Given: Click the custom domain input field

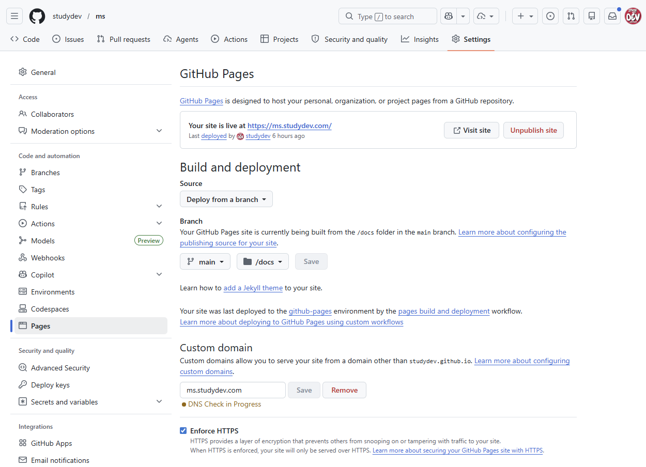Looking at the screenshot, I should [233, 390].
